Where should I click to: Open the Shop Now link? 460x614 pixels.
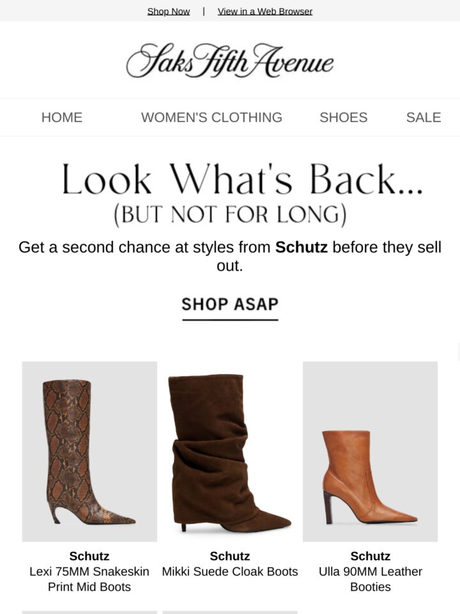pyautogui.click(x=168, y=12)
